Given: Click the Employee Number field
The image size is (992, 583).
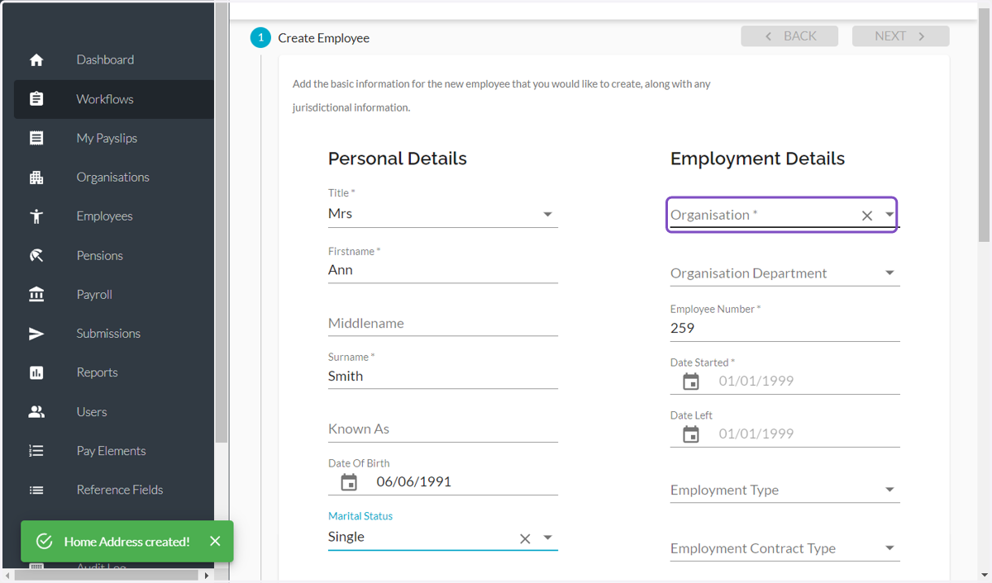Looking at the screenshot, I should (785, 329).
